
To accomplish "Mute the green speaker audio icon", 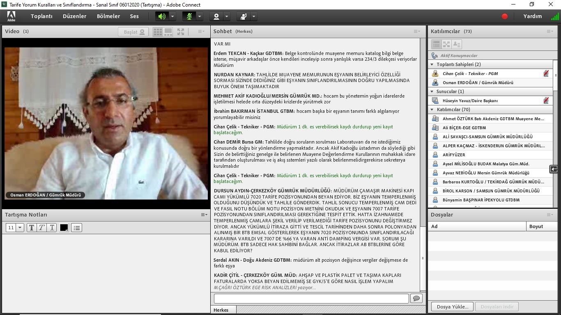I will (x=162, y=16).
